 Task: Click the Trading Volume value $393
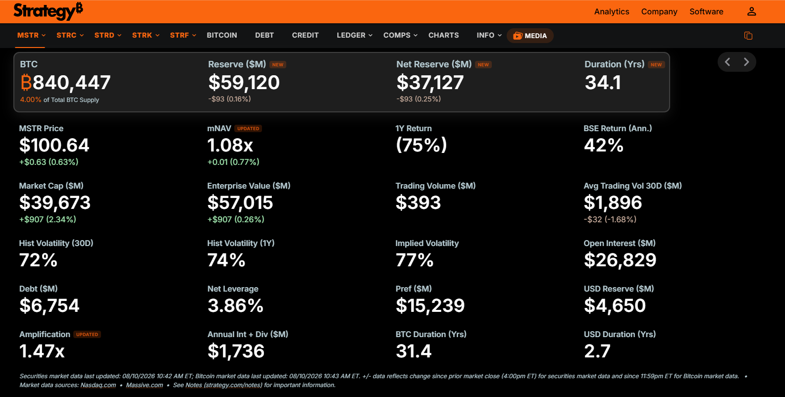418,203
